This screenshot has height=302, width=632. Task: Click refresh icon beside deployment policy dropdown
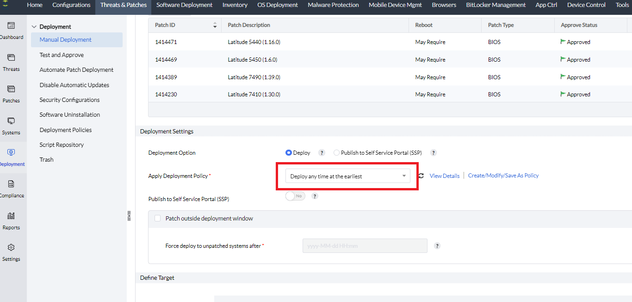click(421, 176)
